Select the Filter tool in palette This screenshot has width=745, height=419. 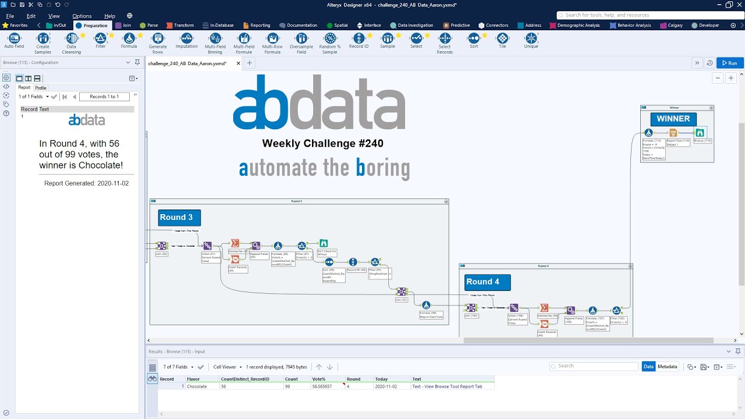point(101,41)
